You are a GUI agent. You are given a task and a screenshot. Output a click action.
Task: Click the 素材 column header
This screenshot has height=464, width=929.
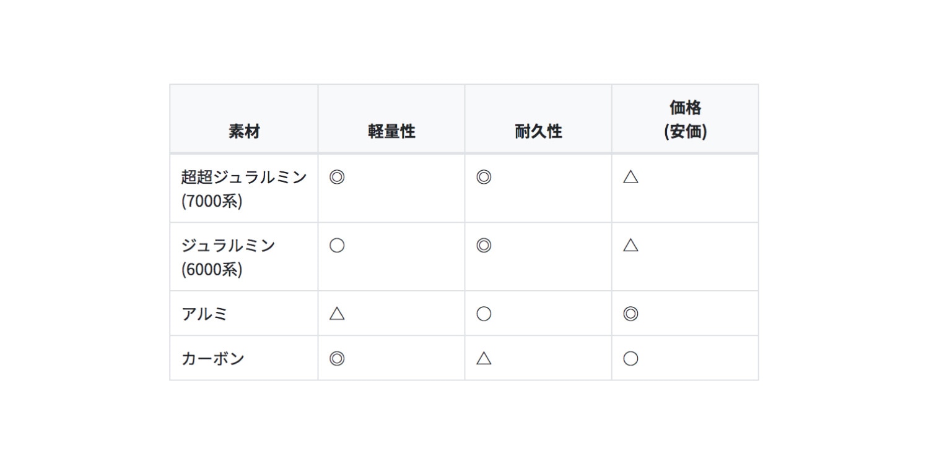coord(244,131)
